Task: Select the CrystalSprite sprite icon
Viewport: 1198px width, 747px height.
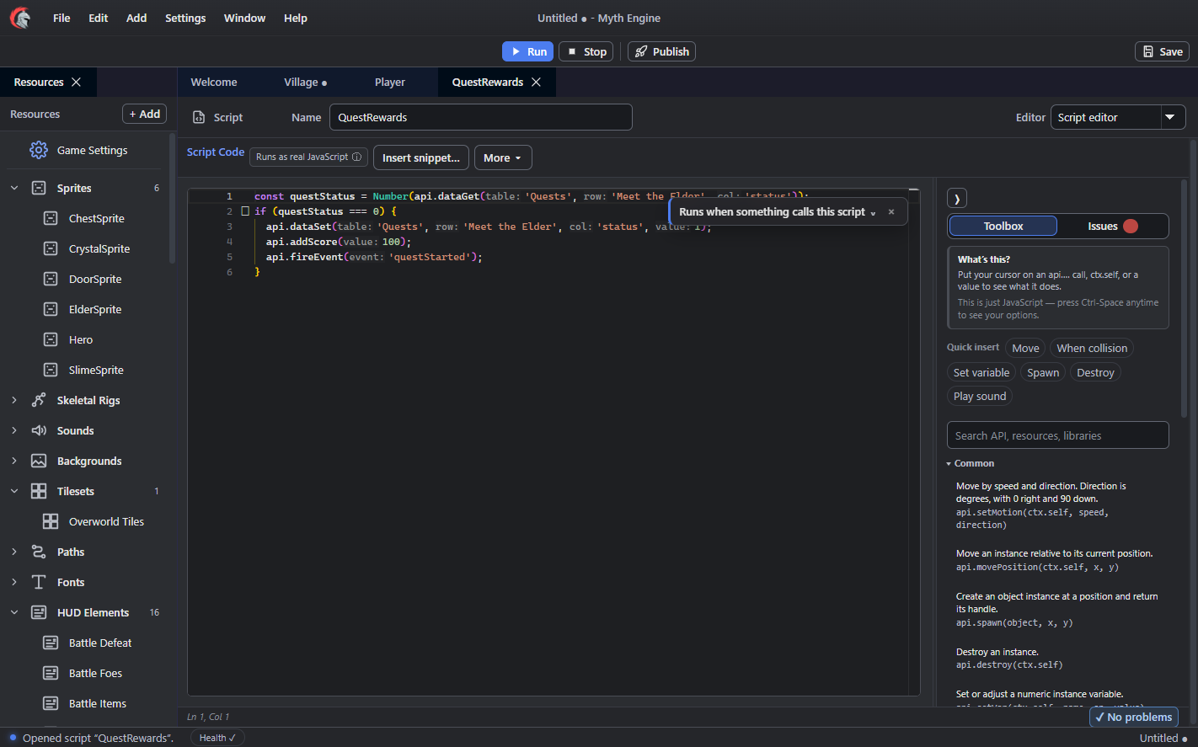Action: click(51, 248)
